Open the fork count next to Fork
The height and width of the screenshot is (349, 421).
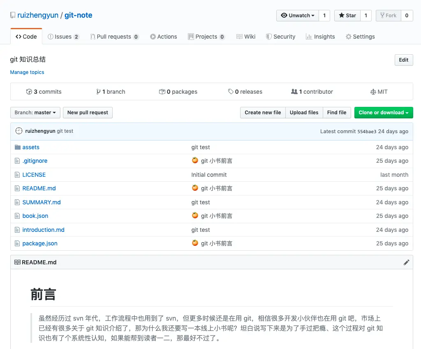407,16
